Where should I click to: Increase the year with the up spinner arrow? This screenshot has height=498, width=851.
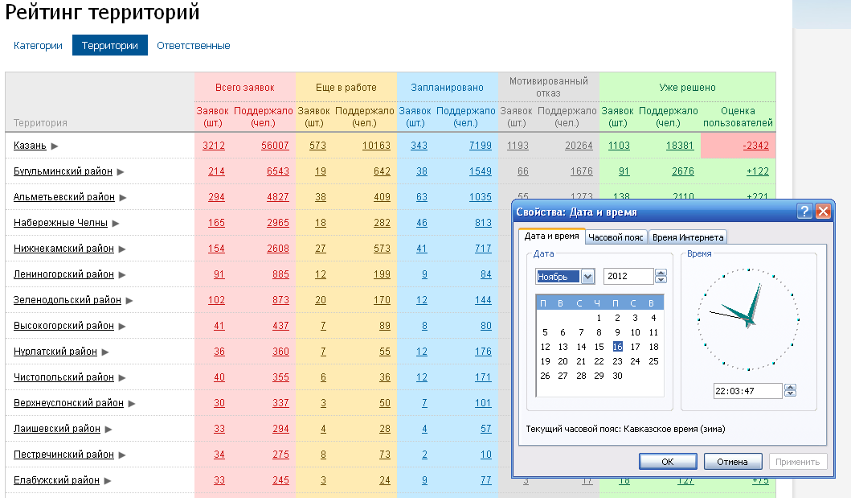[661, 273]
